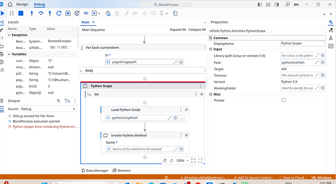This screenshot has height=184, width=336.
Task: Switch to the Debug ribbon tab
Action: tap(39, 4)
